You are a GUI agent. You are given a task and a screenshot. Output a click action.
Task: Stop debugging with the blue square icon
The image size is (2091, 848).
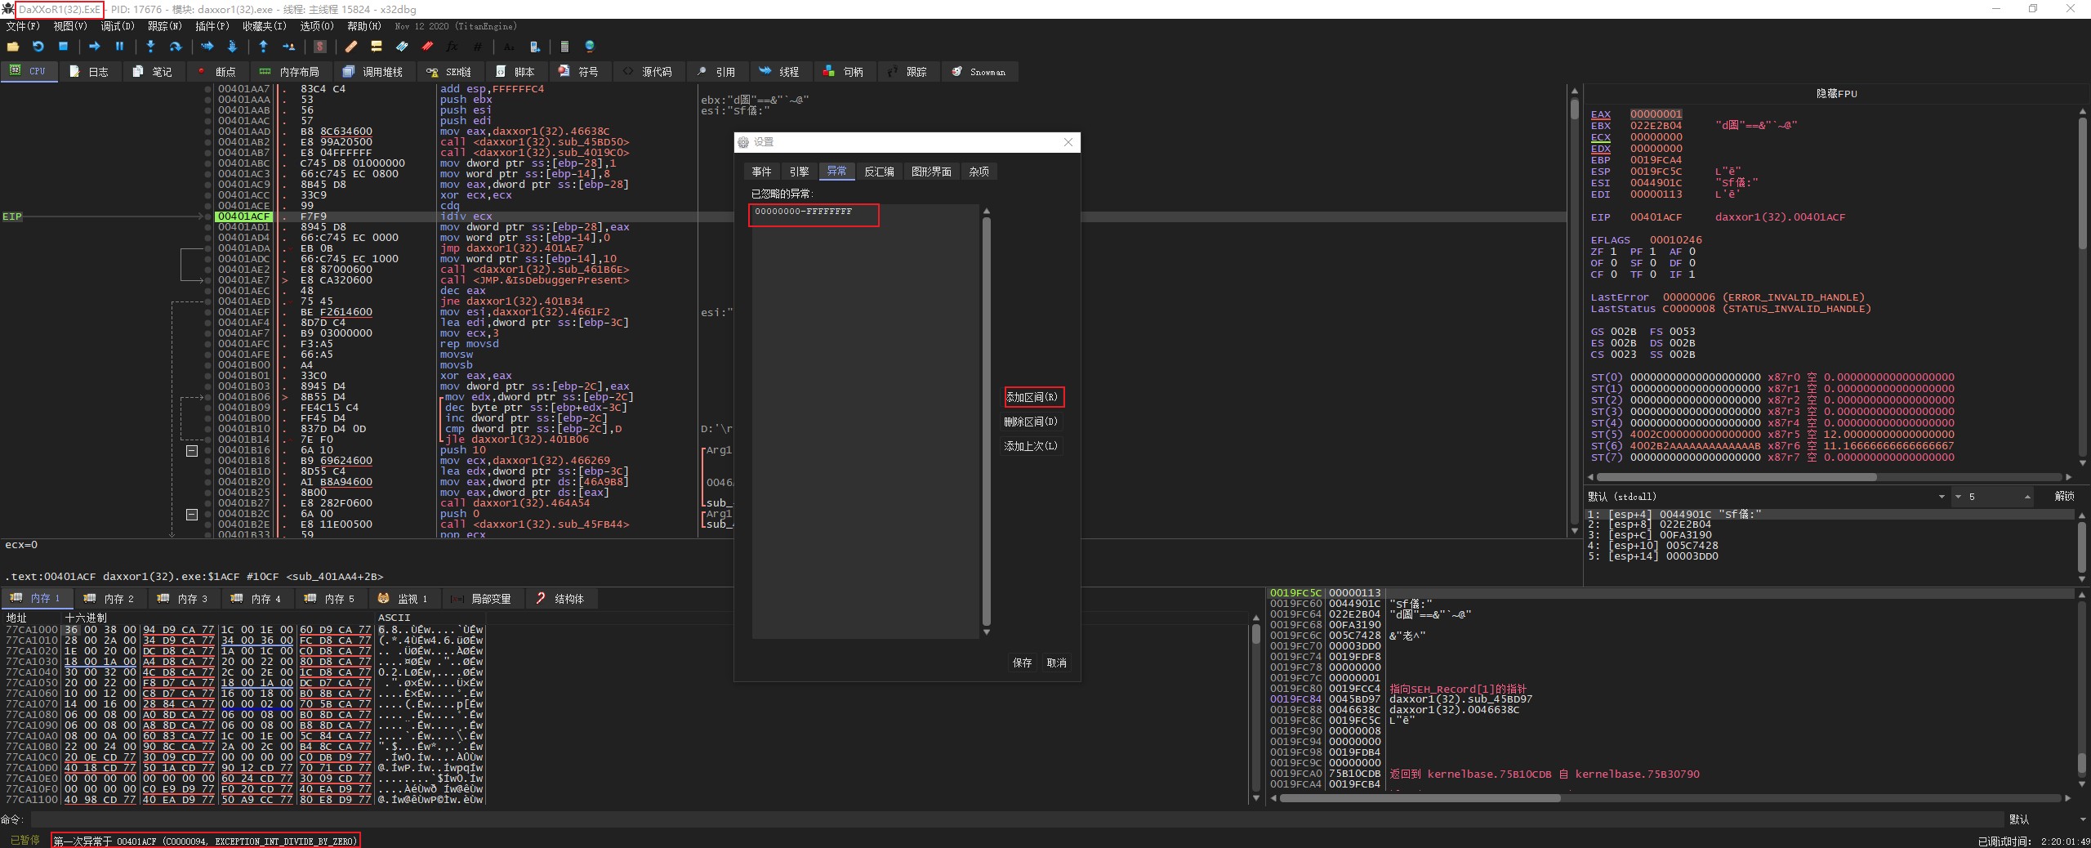coord(63,47)
